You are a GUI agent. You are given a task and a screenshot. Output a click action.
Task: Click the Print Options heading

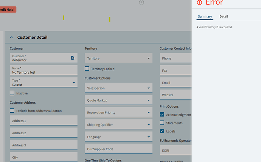[x=169, y=106]
